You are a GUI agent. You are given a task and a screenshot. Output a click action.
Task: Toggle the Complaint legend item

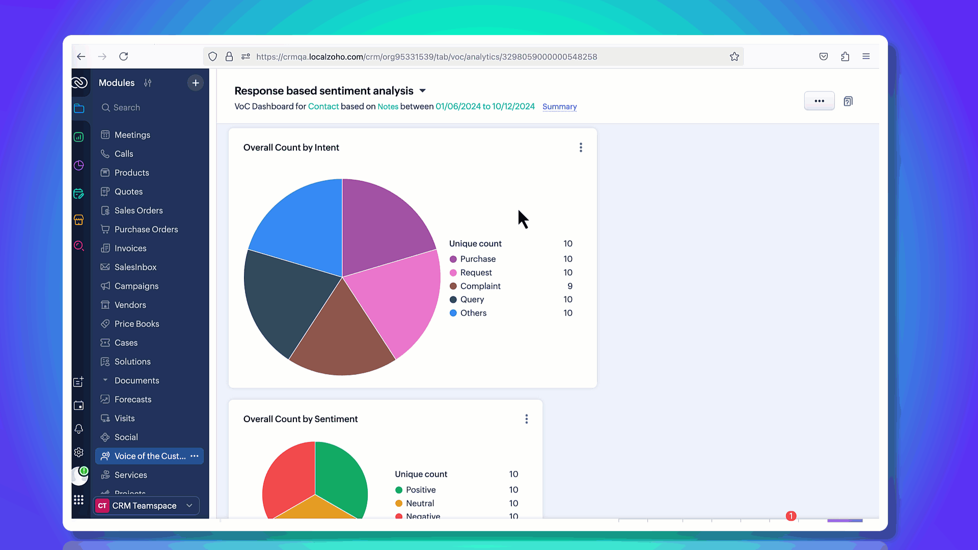(480, 286)
